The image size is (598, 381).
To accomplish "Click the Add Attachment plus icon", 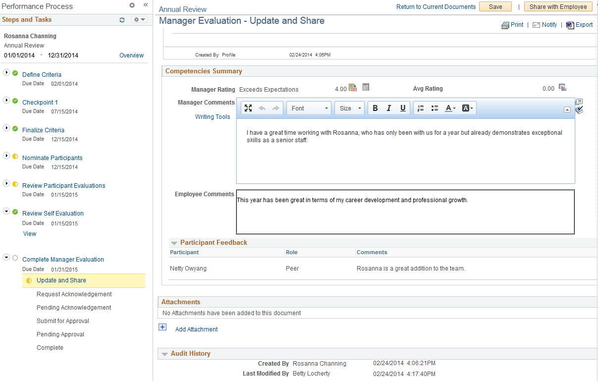I will [162, 327].
